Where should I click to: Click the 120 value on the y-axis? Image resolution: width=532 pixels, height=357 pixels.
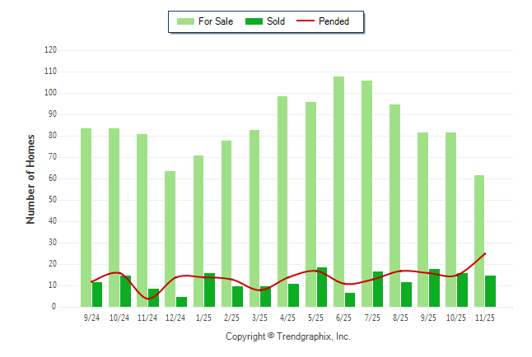coord(50,50)
